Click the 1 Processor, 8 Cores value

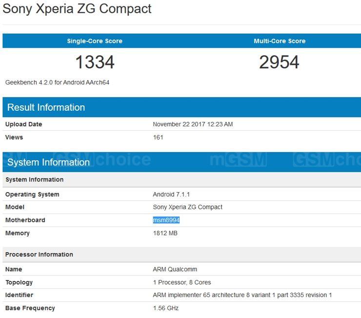182,282
